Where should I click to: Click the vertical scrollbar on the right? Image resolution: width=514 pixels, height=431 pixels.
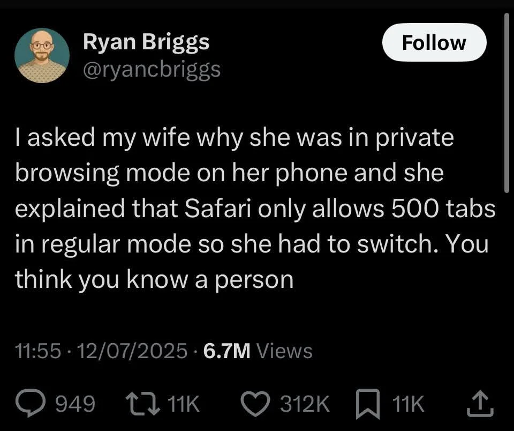[506, 102]
